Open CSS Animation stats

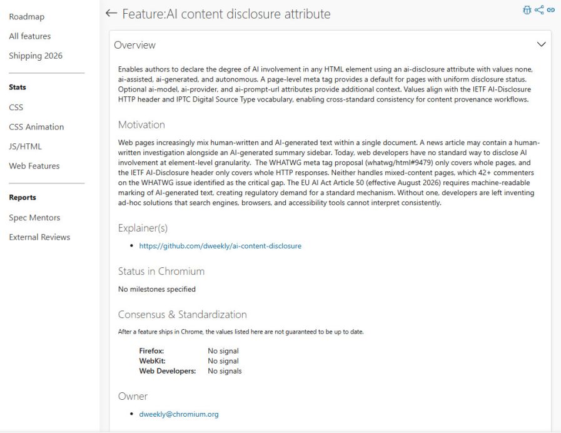36,127
